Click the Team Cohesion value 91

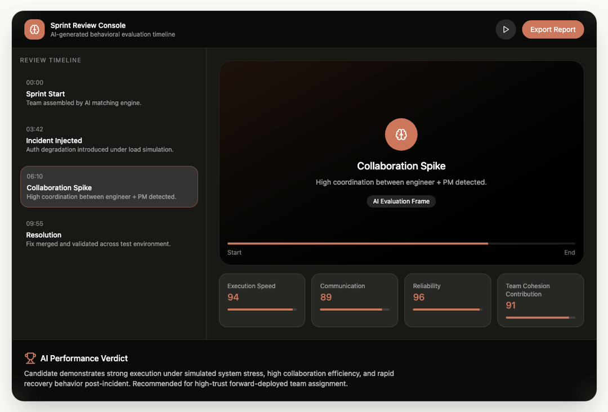[x=511, y=306]
